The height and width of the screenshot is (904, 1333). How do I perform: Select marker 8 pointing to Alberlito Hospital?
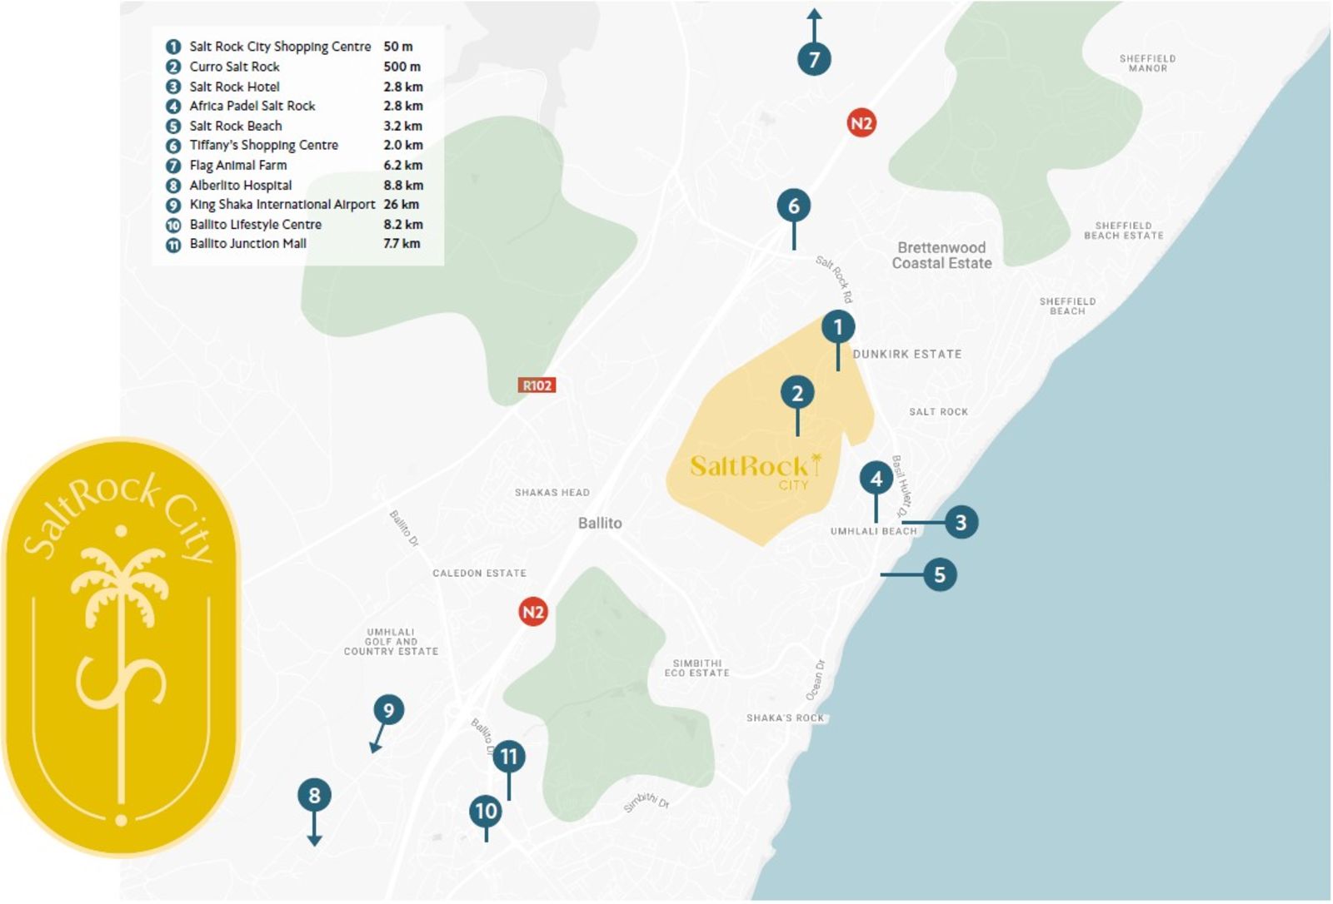coord(314,796)
